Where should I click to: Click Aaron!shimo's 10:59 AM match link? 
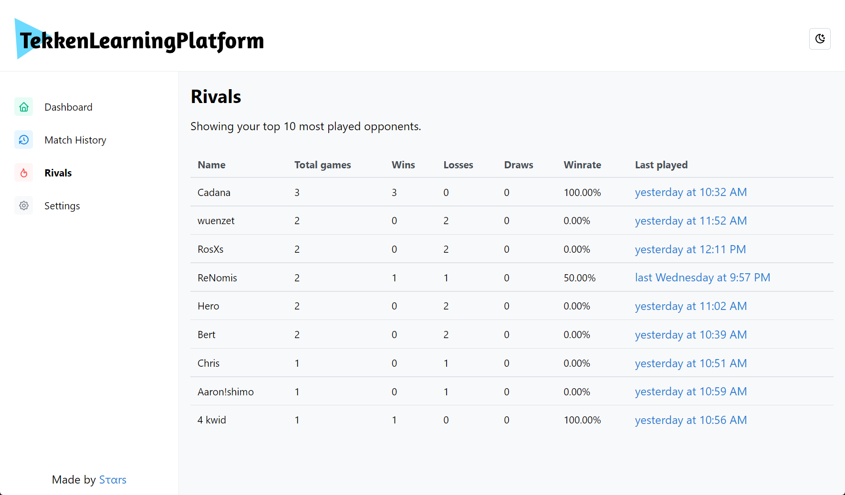690,392
